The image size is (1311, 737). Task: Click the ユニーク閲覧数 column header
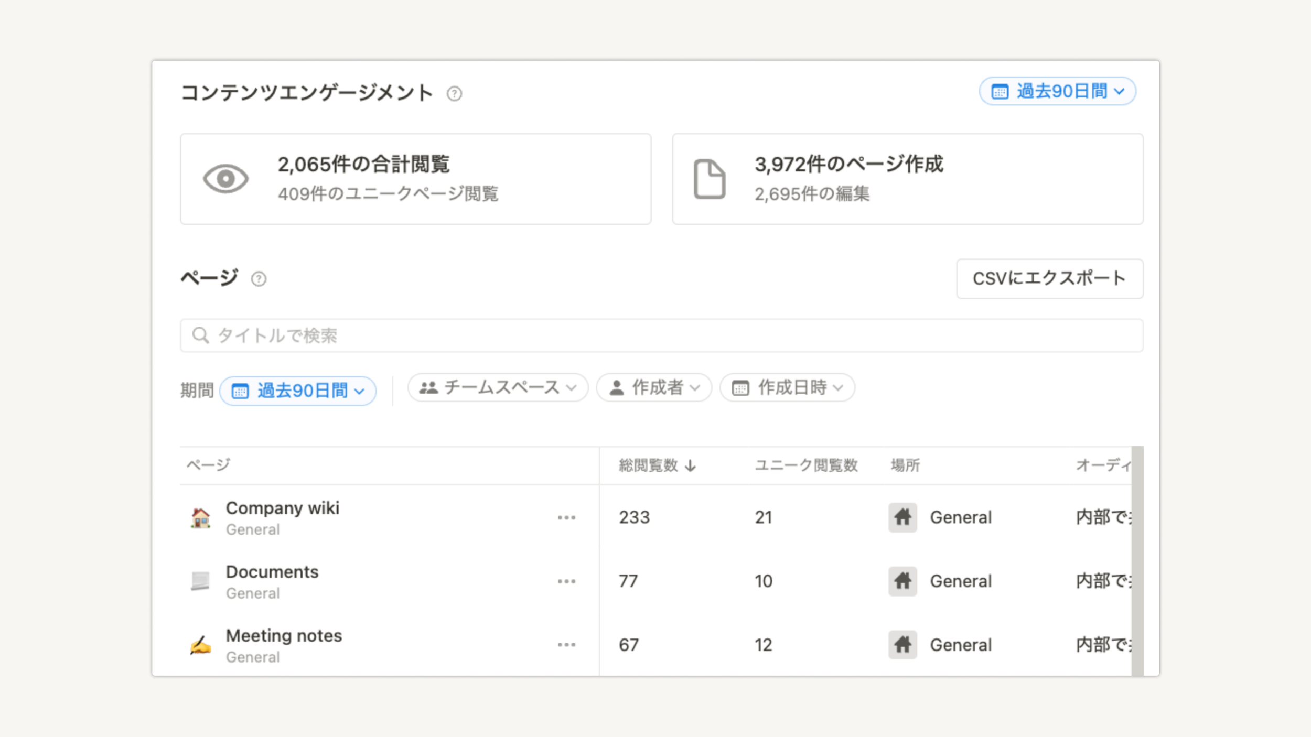click(805, 465)
